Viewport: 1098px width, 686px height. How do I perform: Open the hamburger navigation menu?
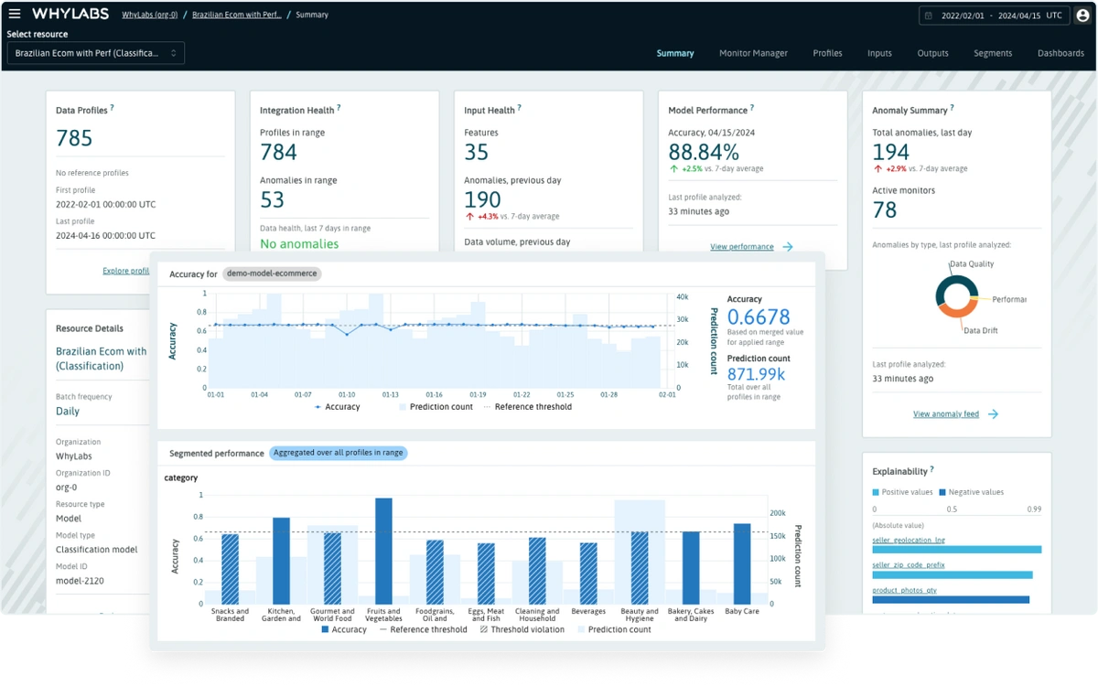click(x=13, y=13)
